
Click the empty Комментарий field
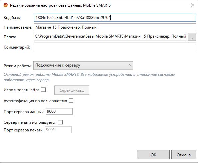[x=115, y=47]
